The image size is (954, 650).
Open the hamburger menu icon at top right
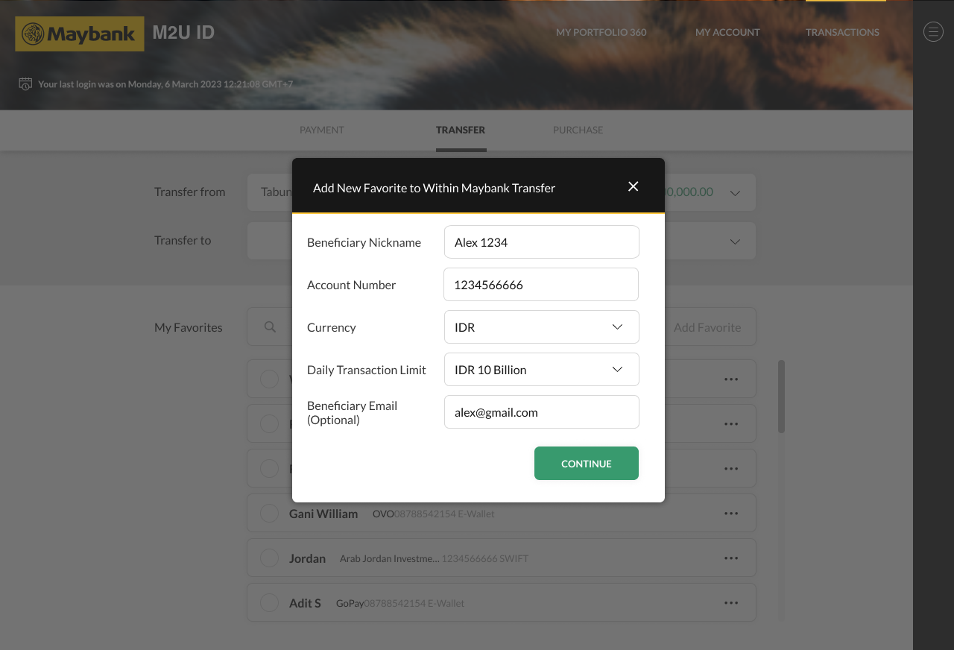click(933, 31)
